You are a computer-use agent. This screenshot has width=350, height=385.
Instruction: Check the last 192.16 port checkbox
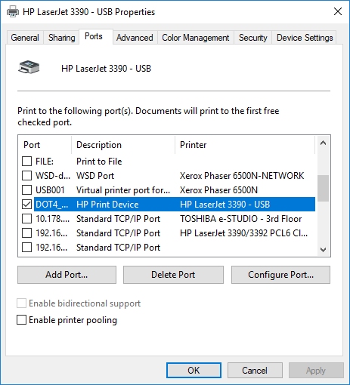pos(26,248)
